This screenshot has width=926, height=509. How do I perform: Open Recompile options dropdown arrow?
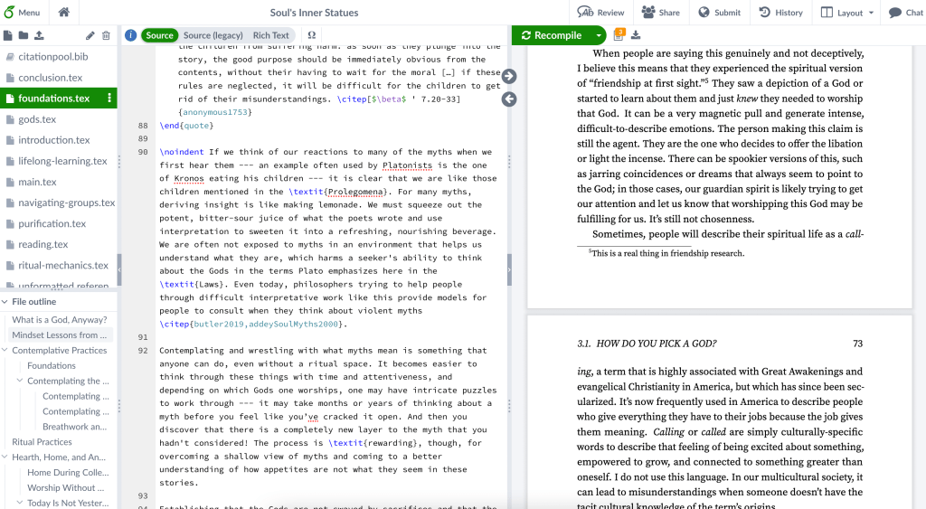click(x=599, y=35)
